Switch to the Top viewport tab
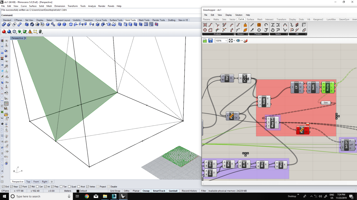This screenshot has height=200, width=357. tap(28, 182)
